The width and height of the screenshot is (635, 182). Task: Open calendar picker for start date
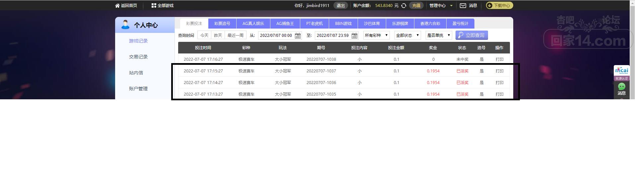point(298,36)
